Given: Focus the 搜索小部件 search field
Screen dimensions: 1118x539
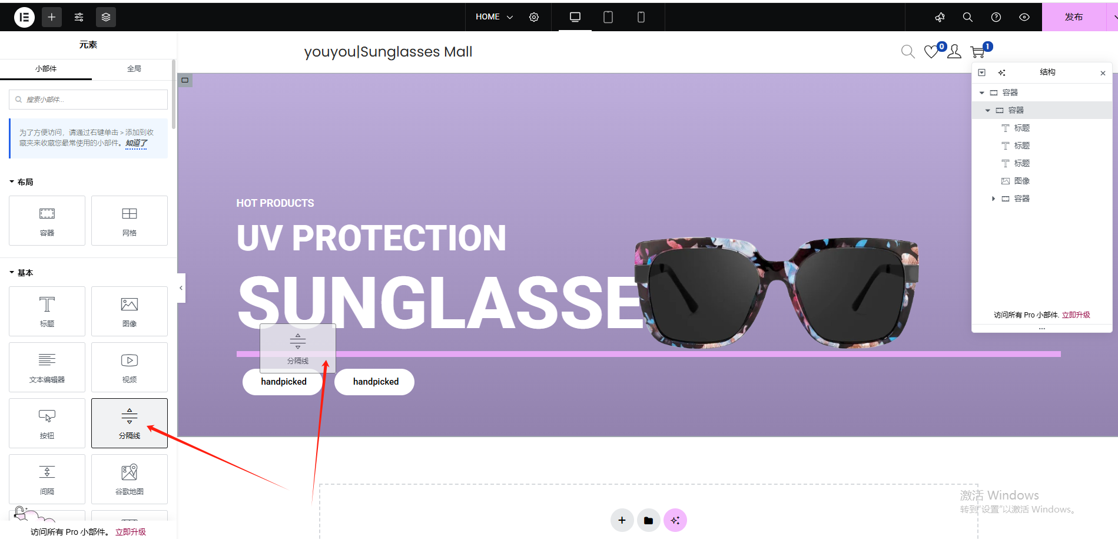Looking at the screenshot, I should point(88,100).
